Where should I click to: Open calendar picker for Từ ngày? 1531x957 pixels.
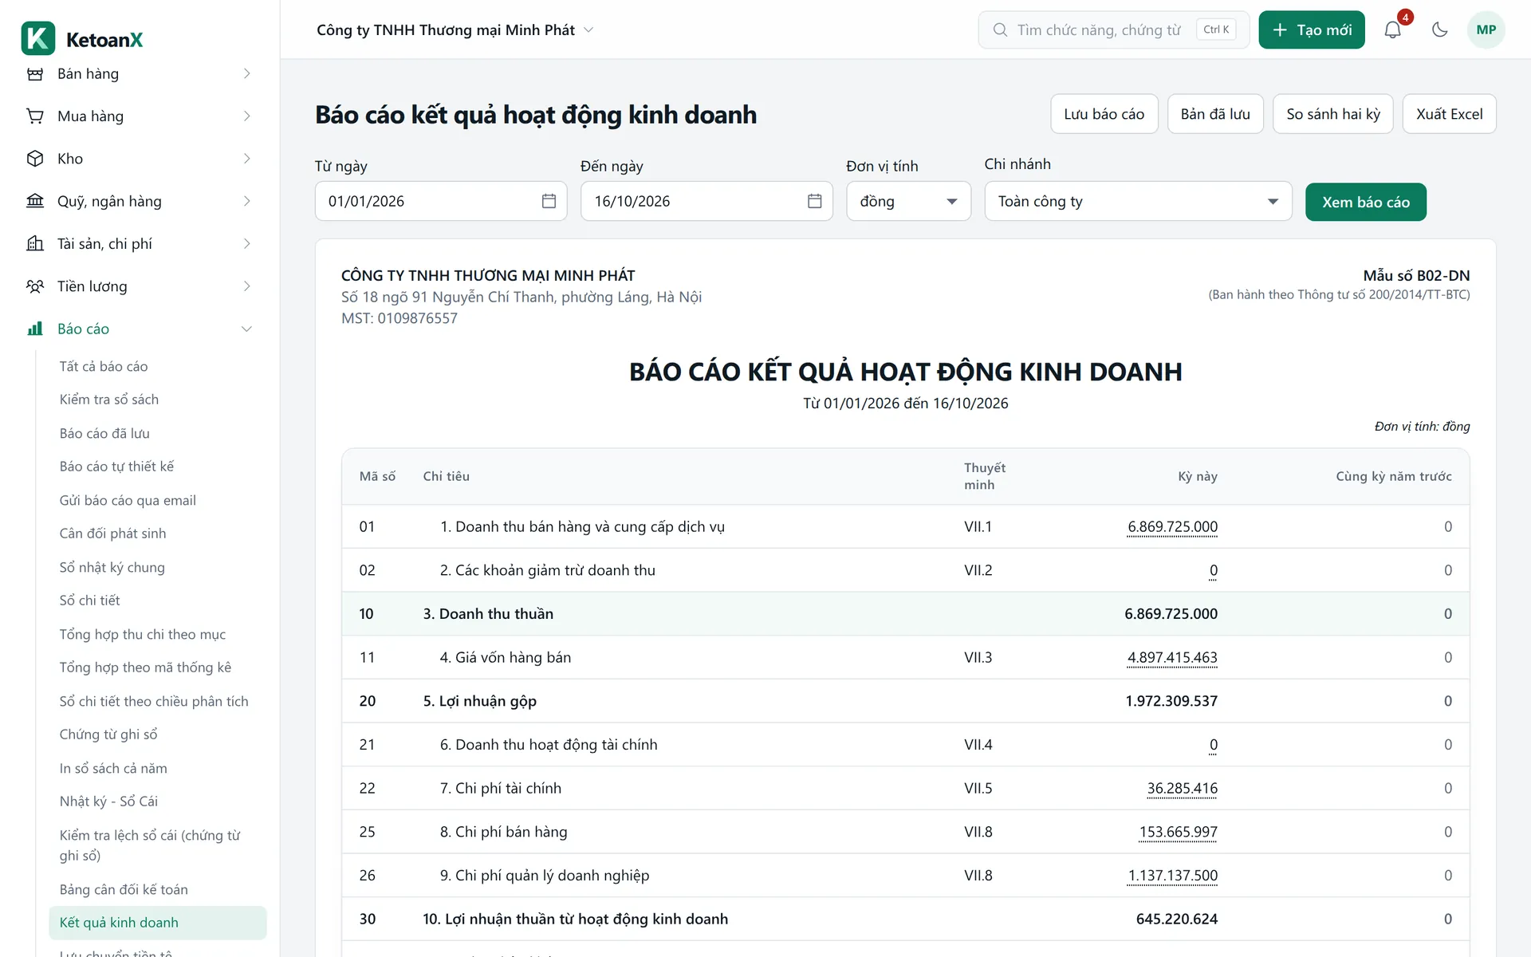(x=549, y=201)
